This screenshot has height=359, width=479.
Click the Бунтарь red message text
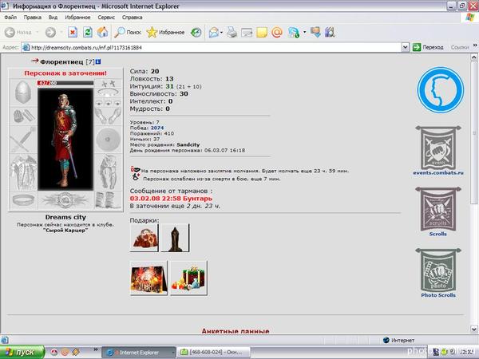pyautogui.click(x=200, y=199)
